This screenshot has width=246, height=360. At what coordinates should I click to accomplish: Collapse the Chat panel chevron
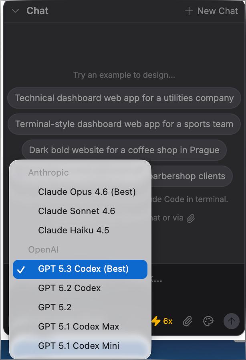coord(16,11)
